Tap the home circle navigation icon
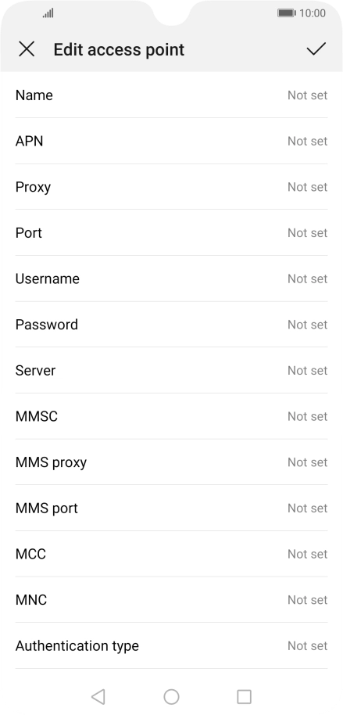Viewport: 343px width, 715px height. point(171,696)
